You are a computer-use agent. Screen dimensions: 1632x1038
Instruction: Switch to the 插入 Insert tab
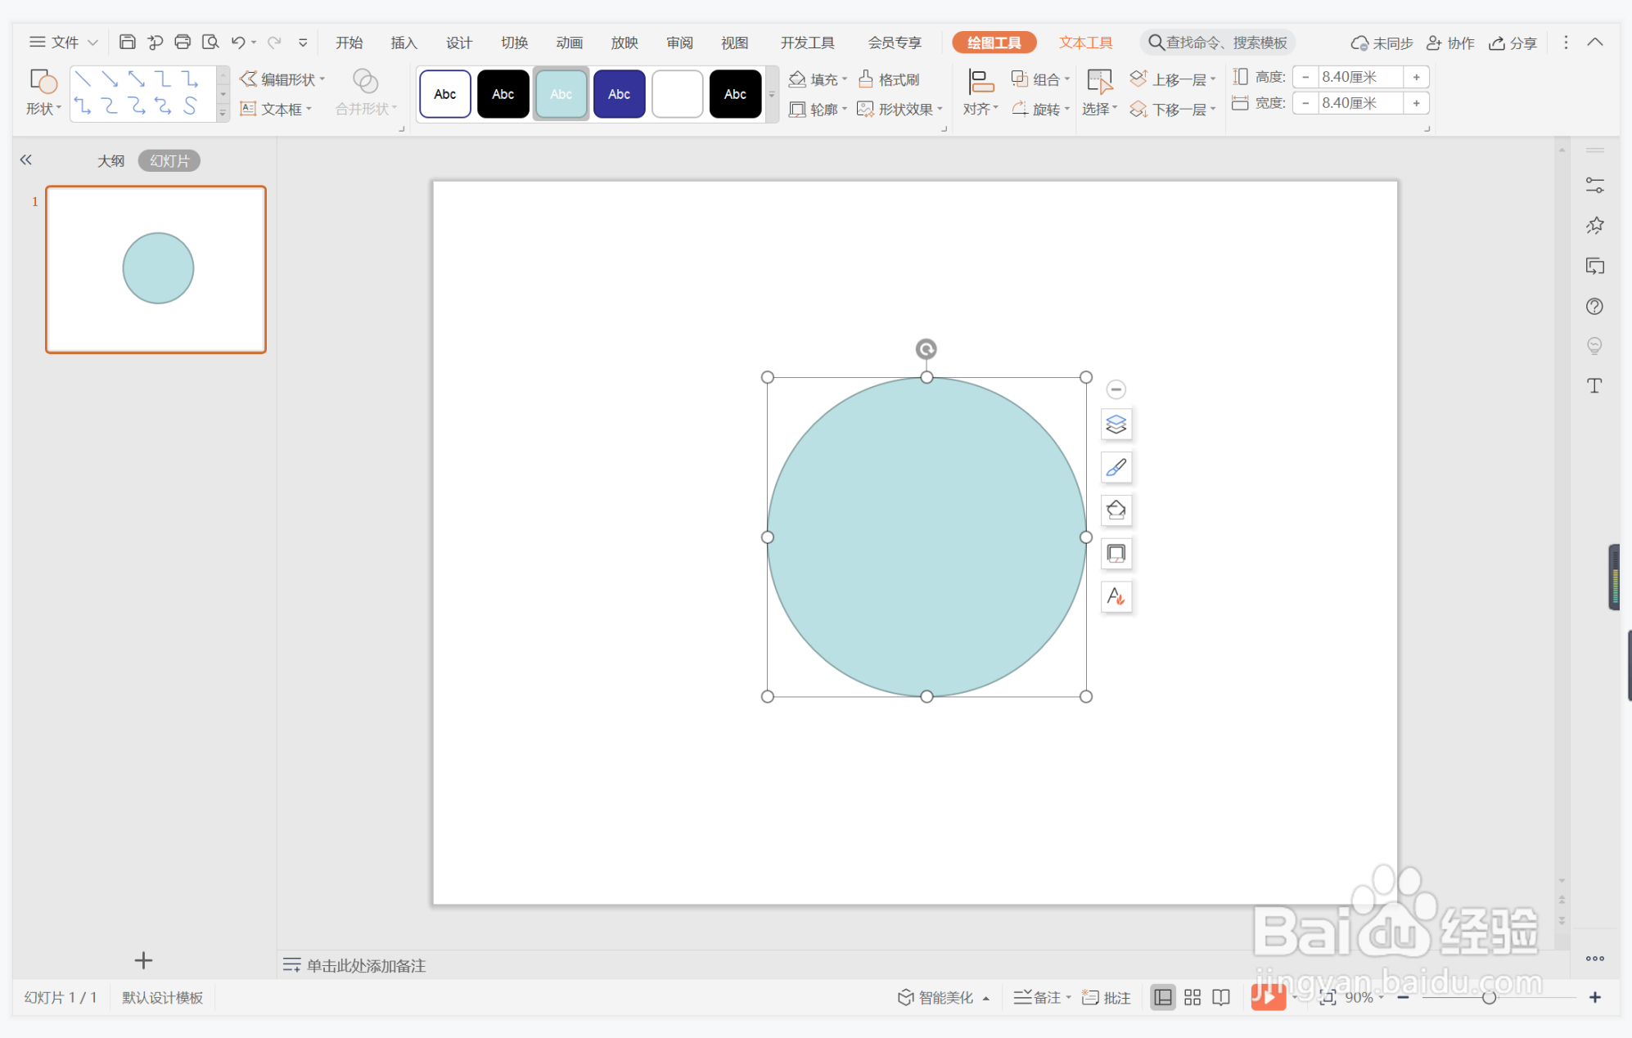pyautogui.click(x=403, y=43)
